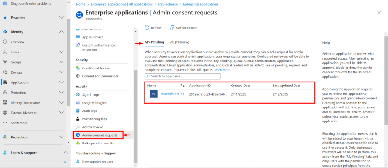The width and height of the screenshot is (388, 168).
Task: Collapse the resource menu with double chevron
Action: [x=135, y=28]
